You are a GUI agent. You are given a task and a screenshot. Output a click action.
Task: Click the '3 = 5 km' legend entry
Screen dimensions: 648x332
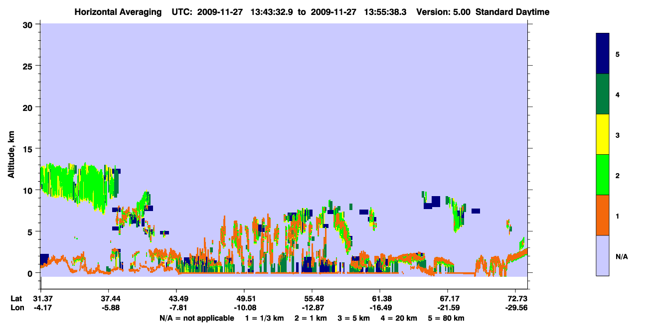coord(354,318)
